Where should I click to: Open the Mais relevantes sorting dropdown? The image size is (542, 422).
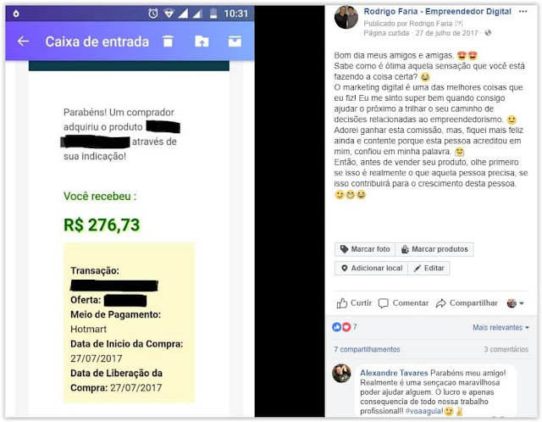[x=501, y=327]
